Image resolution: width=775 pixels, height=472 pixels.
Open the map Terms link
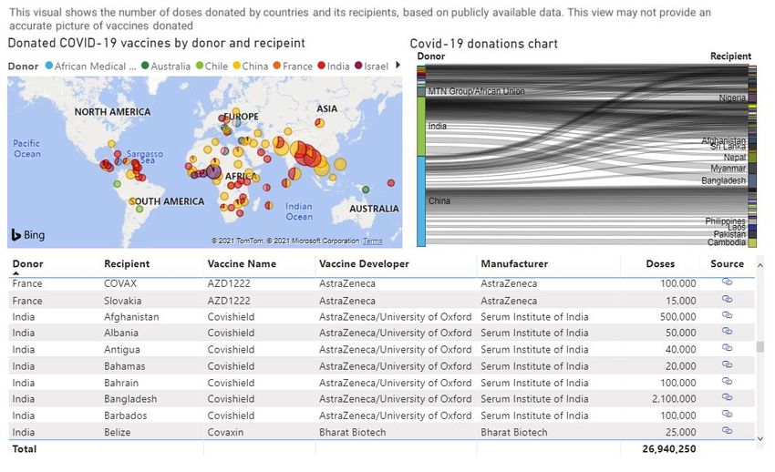pyautogui.click(x=372, y=241)
